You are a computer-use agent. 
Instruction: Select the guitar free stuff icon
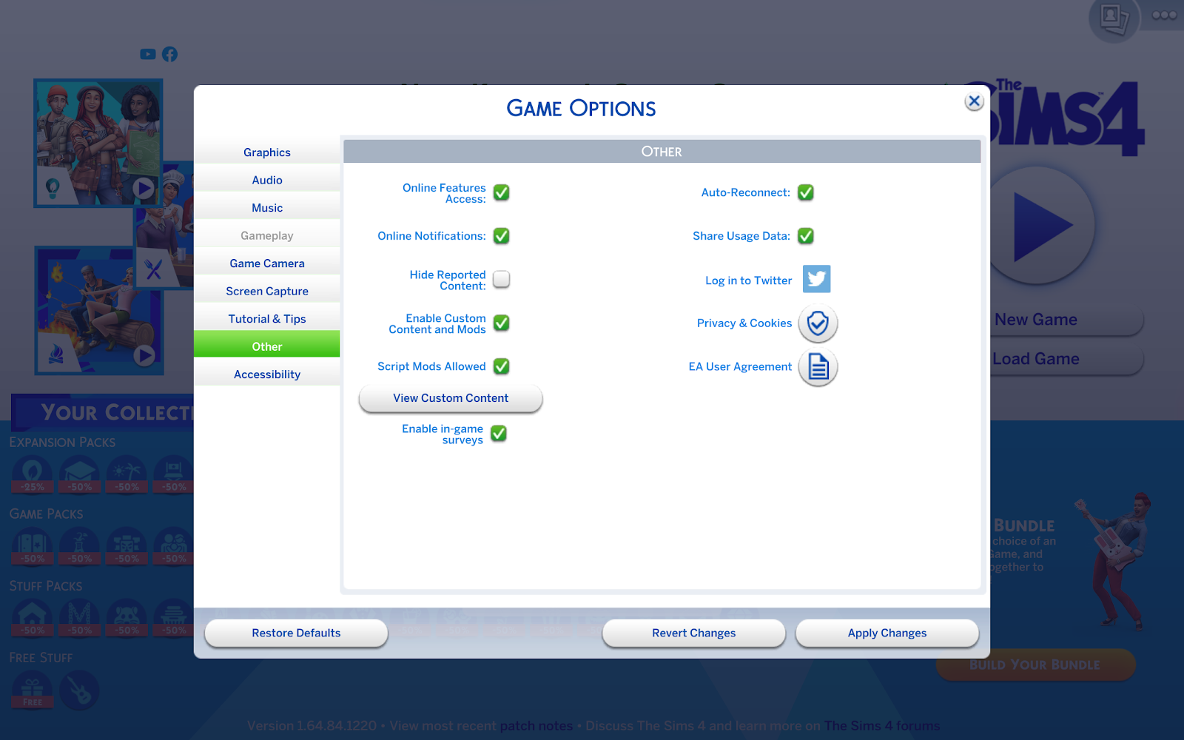click(x=79, y=690)
